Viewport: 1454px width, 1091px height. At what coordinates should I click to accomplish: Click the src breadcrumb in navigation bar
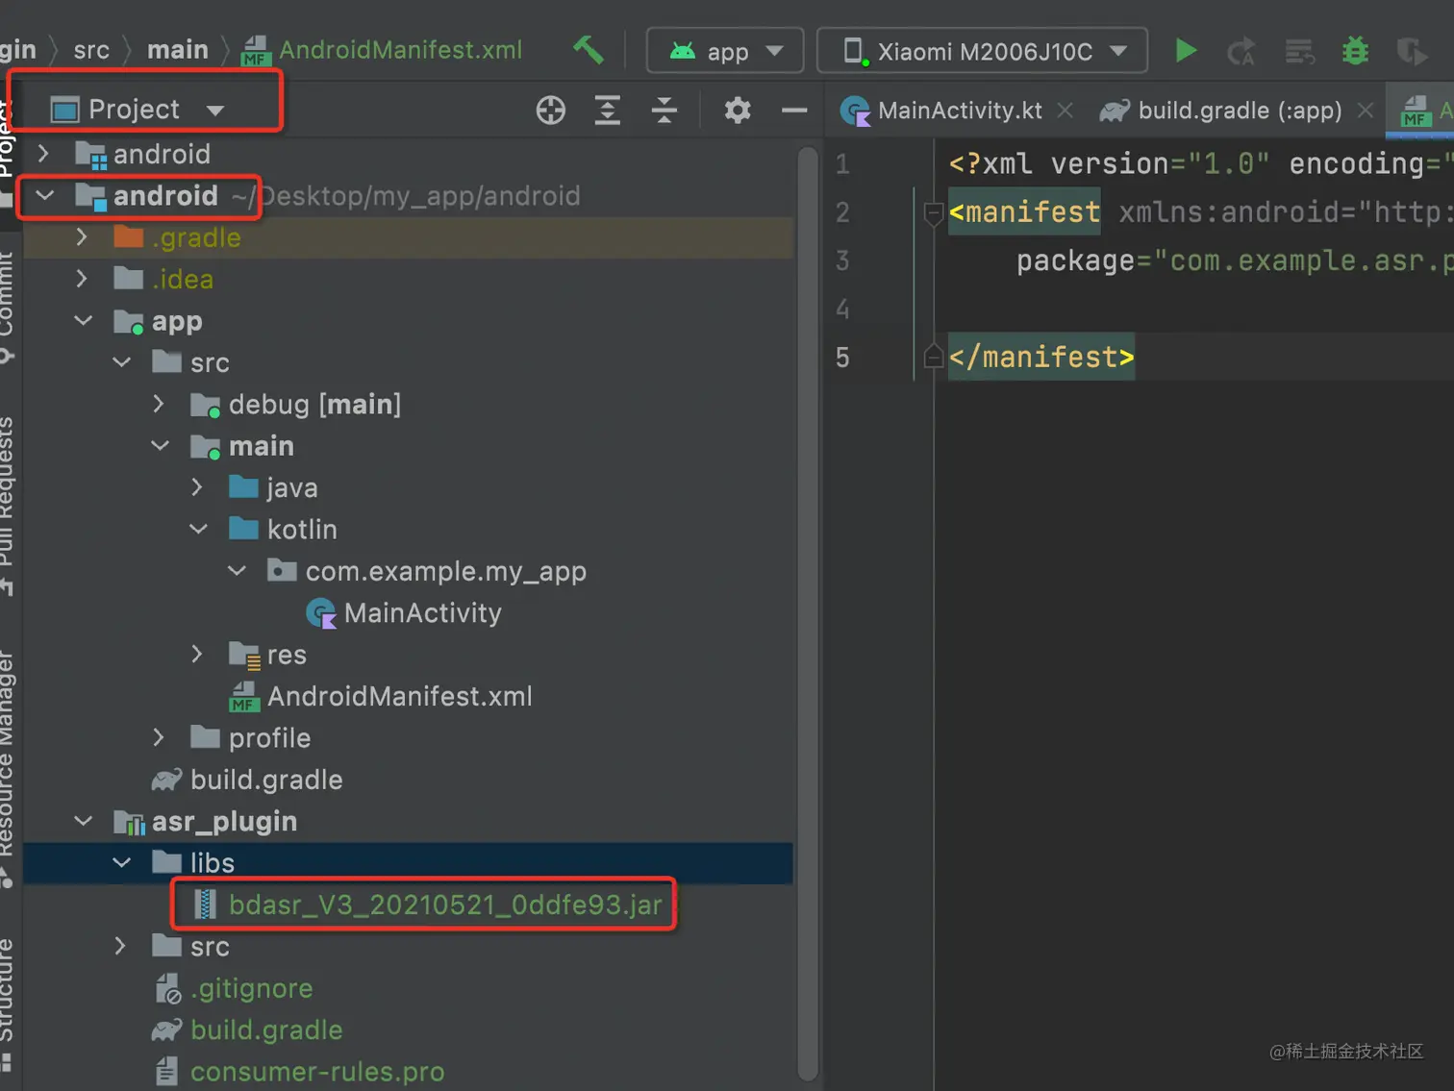(x=91, y=50)
